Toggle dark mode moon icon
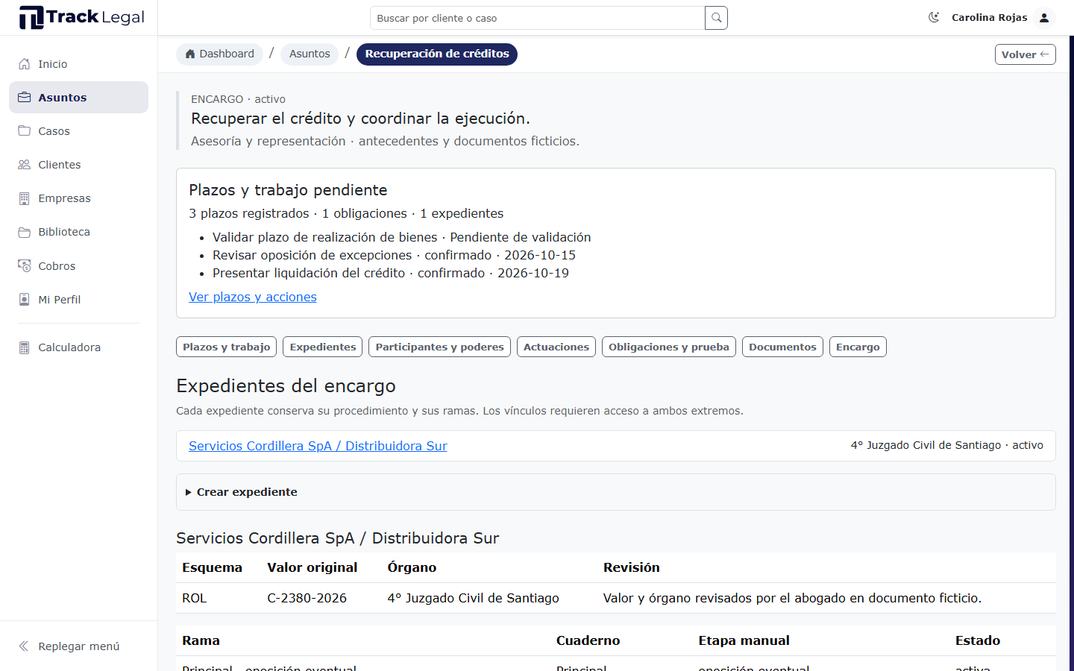The width and height of the screenshot is (1074, 671). click(x=934, y=17)
